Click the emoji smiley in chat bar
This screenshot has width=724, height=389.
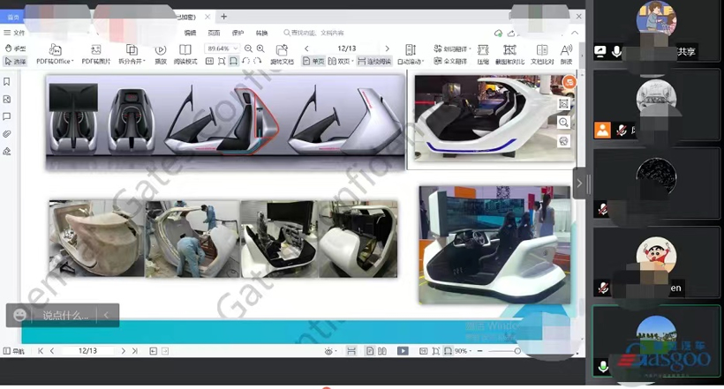point(20,315)
